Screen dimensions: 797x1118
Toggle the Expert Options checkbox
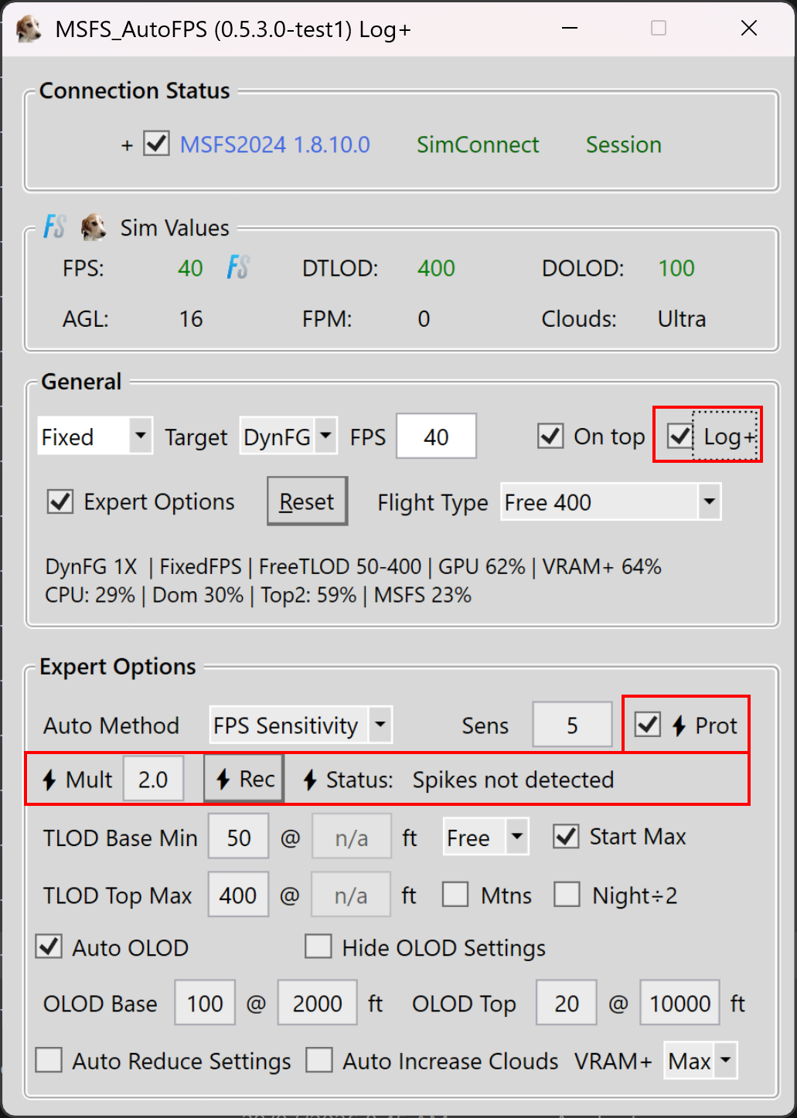click(60, 501)
